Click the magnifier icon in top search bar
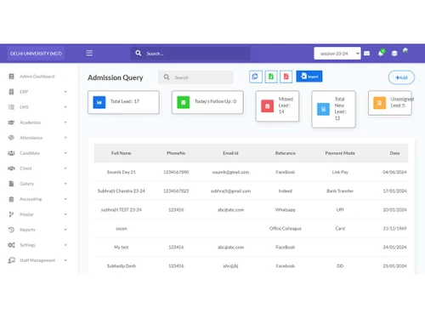Image resolution: width=425 pixels, height=319 pixels. [x=139, y=53]
